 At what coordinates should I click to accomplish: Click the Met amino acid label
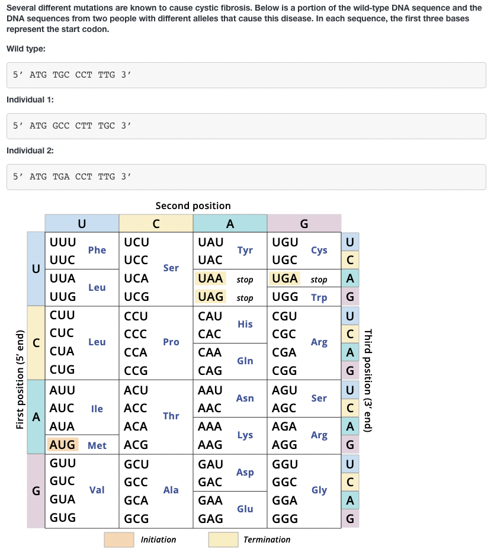[97, 445]
